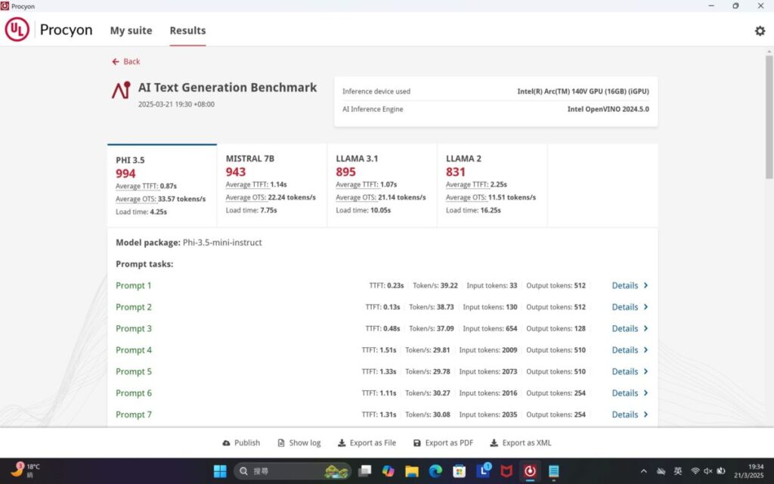Open the Procyon settings gear
The width and height of the screenshot is (774, 484).
click(x=760, y=30)
